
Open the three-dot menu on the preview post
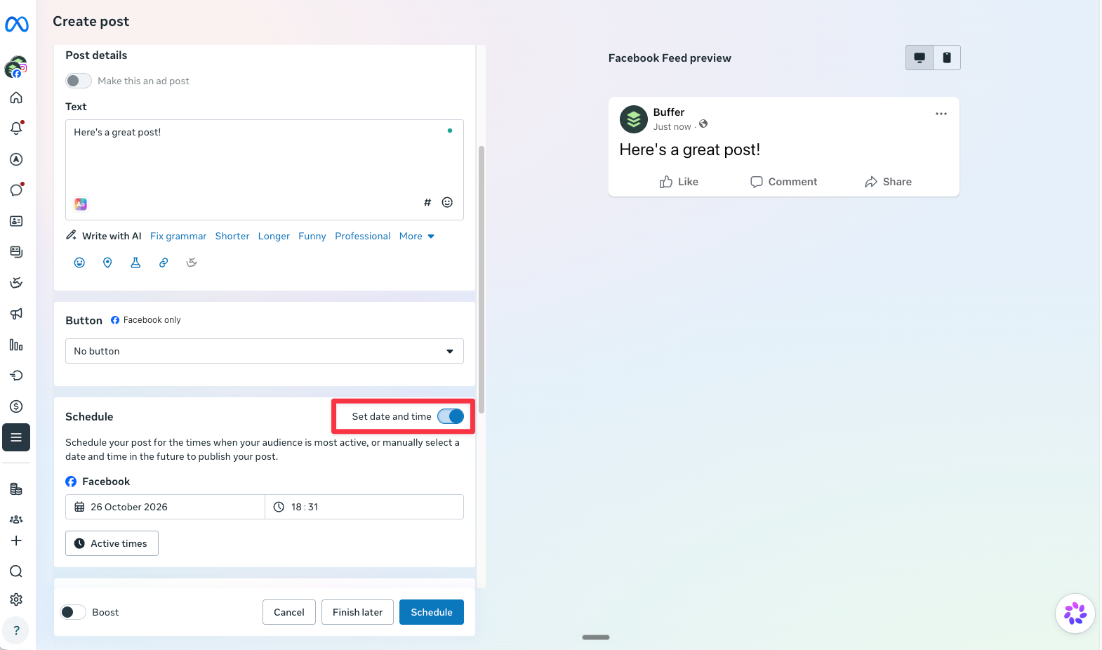pyautogui.click(x=941, y=114)
